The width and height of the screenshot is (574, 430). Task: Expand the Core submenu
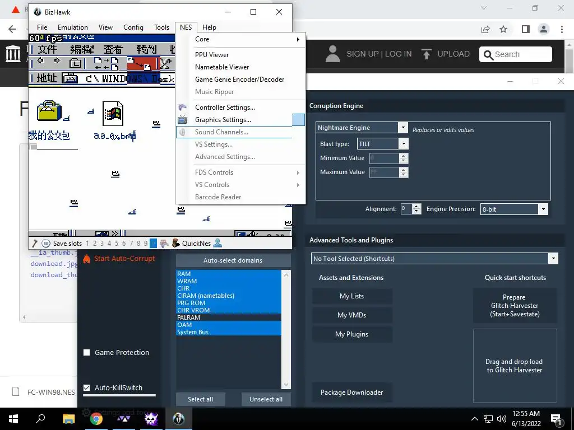coord(240,39)
